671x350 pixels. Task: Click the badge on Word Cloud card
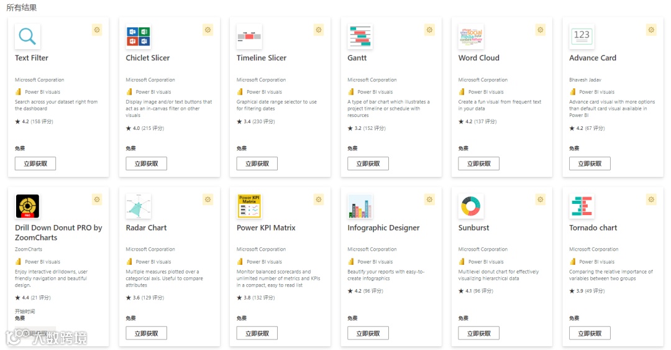tap(541, 30)
